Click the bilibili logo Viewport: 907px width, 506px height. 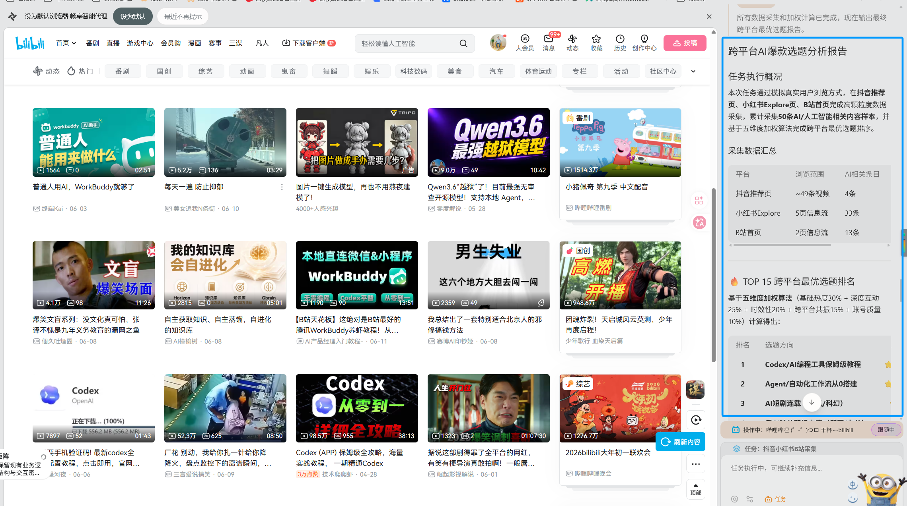click(30, 43)
